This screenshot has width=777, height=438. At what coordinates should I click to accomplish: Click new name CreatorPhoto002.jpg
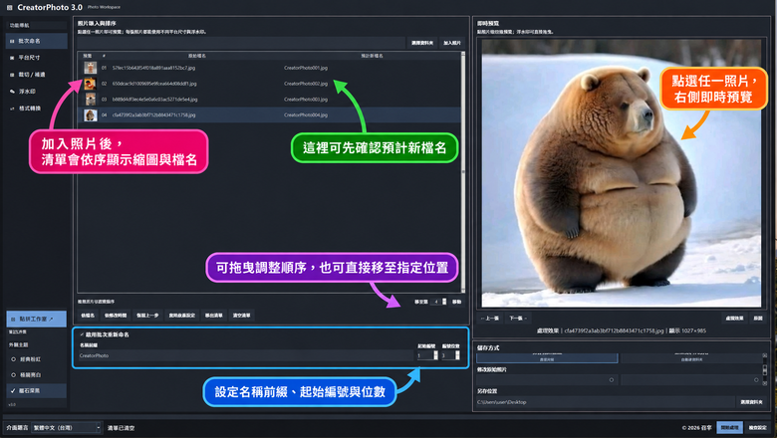click(306, 84)
